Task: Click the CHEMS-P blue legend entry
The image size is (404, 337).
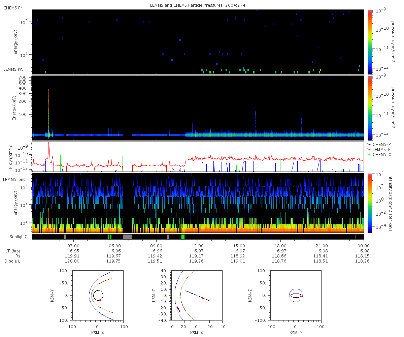Action: pos(380,144)
